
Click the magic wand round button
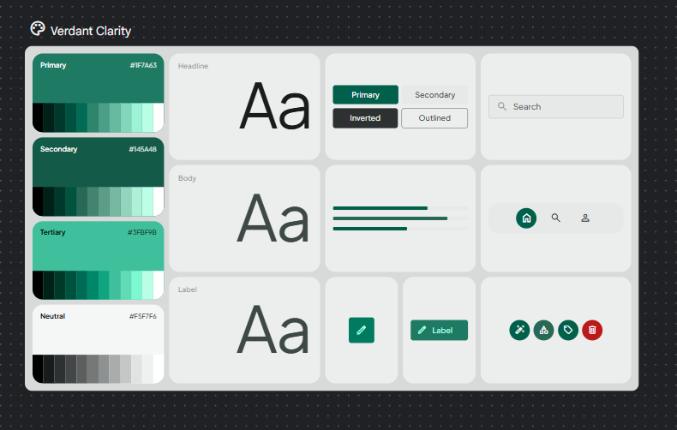point(519,330)
